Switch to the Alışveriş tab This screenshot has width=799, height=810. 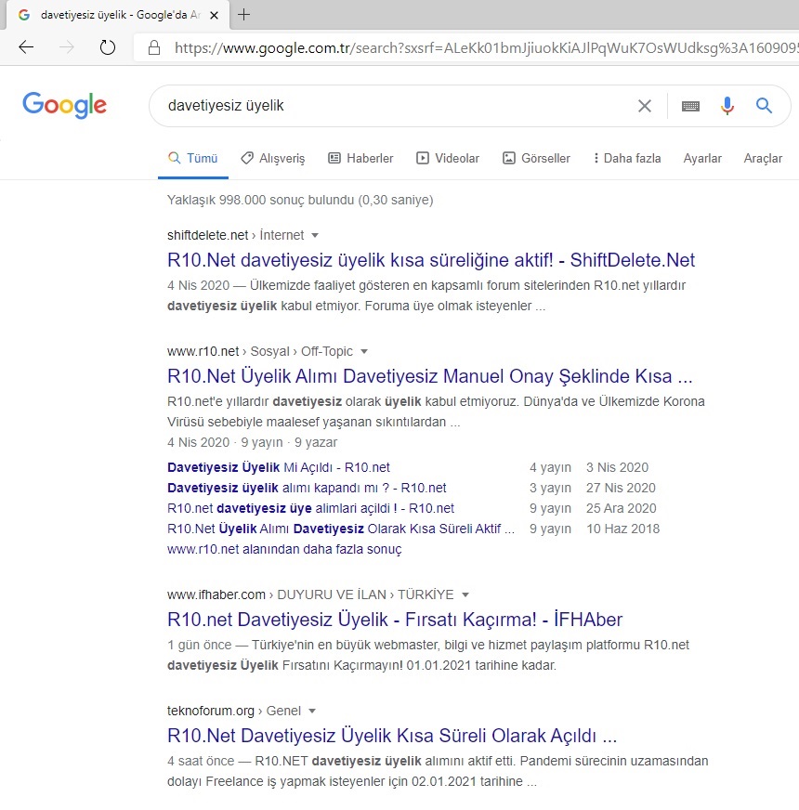tap(273, 158)
